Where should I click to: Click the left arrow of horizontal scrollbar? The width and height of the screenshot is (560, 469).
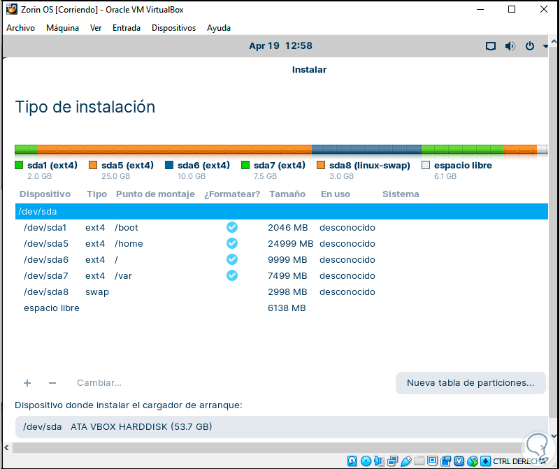(x=6, y=447)
